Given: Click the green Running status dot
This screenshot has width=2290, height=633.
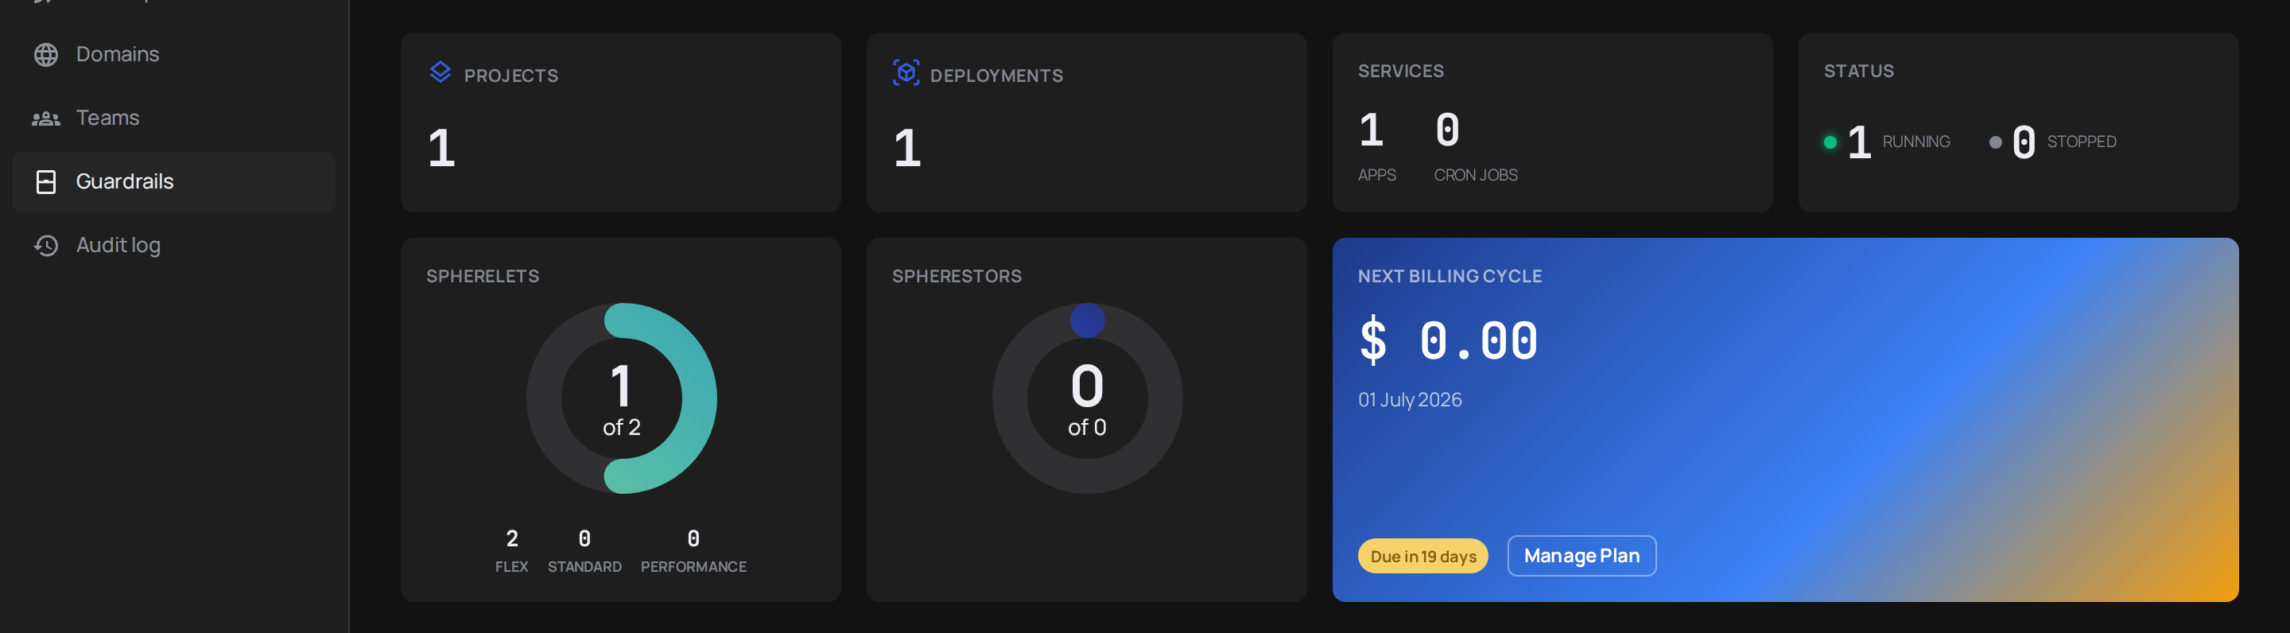Looking at the screenshot, I should pos(1830,142).
